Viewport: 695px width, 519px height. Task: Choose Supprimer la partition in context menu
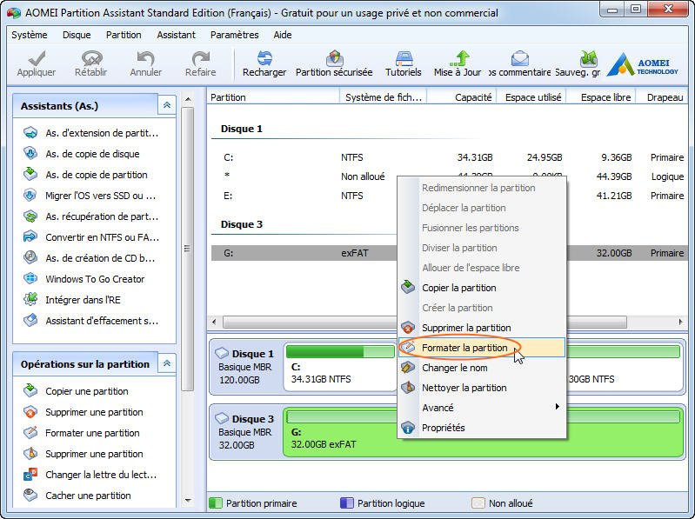(x=481, y=328)
